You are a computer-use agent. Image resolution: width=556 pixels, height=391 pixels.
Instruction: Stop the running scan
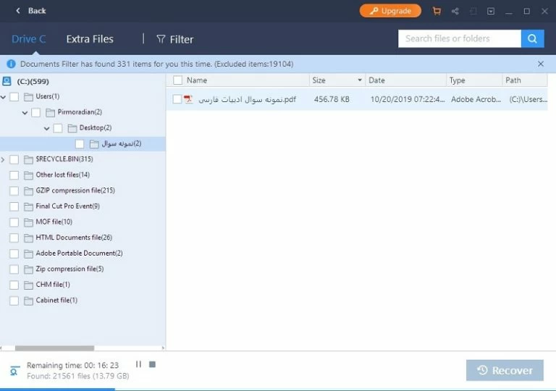click(152, 364)
